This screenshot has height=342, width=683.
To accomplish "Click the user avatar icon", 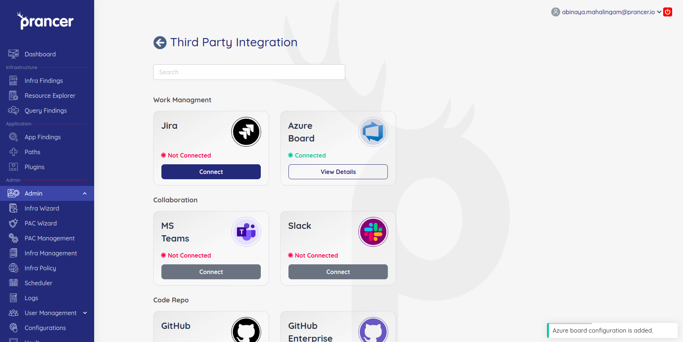I will click(x=556, y=12).
